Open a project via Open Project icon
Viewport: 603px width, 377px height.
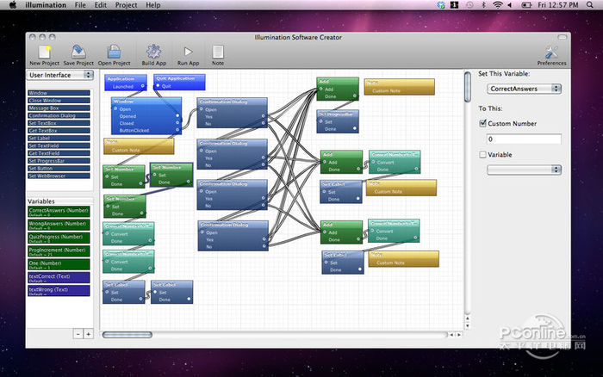[115, 52]
